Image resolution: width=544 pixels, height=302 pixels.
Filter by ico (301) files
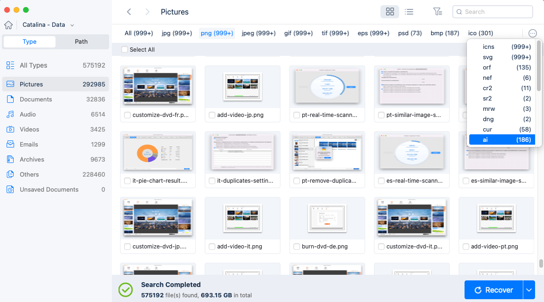click(x=481, y=33)
